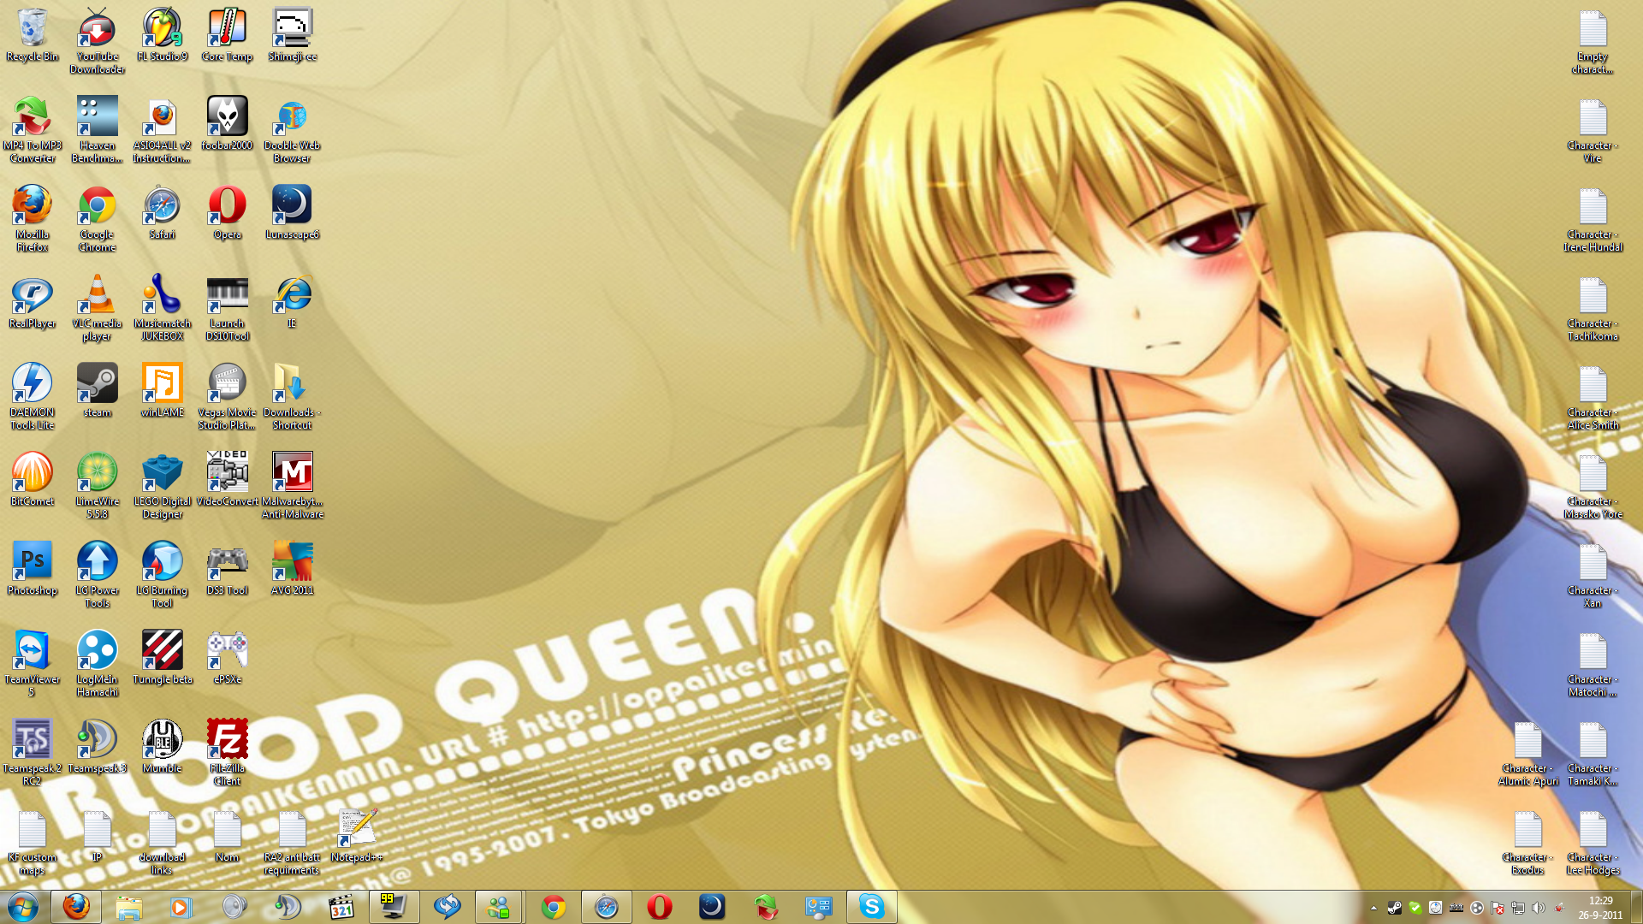Select the TeamViewer 5 icon
Viewport: 1643px width, 924px height.
coord(33,664)
